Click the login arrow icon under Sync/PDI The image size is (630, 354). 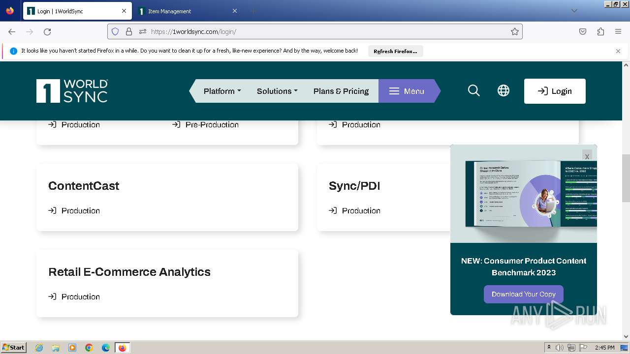click(x=333, y=210)
